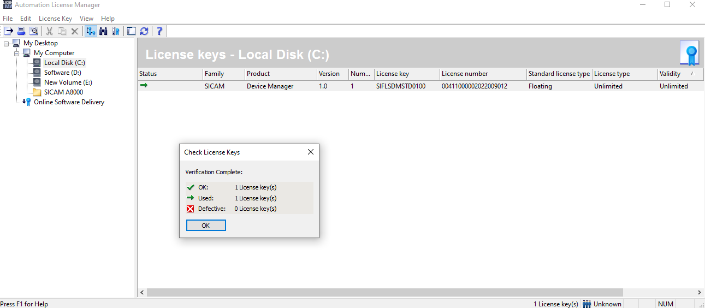
Task: Click the Online Software Delivery ribbon icon
Action: point(27,102)
